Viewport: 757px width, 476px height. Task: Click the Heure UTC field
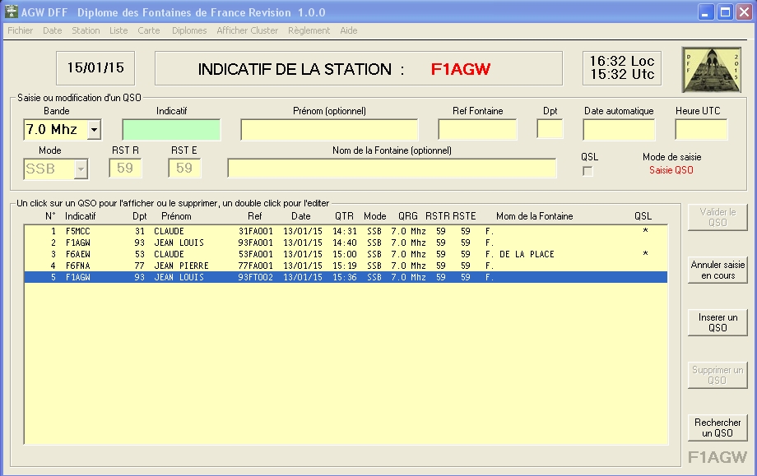pos(701,130)
